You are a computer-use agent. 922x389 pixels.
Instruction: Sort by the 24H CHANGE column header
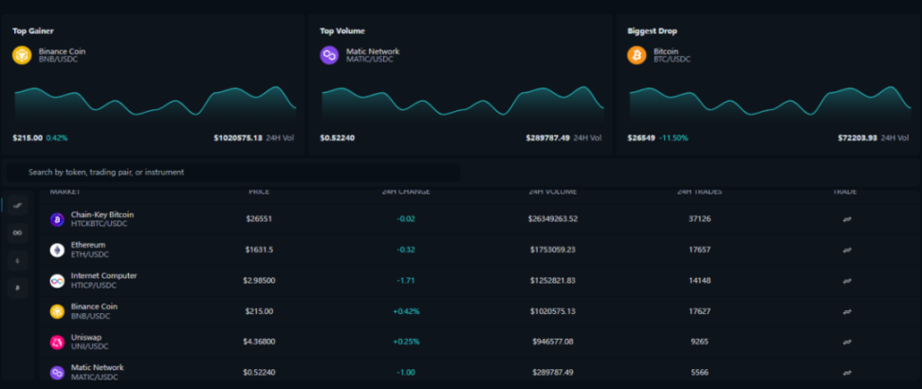(x=406, y=192)
